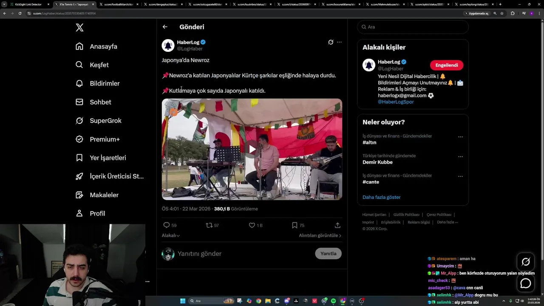Bookmark this page with star icon

tap(502, 13)
